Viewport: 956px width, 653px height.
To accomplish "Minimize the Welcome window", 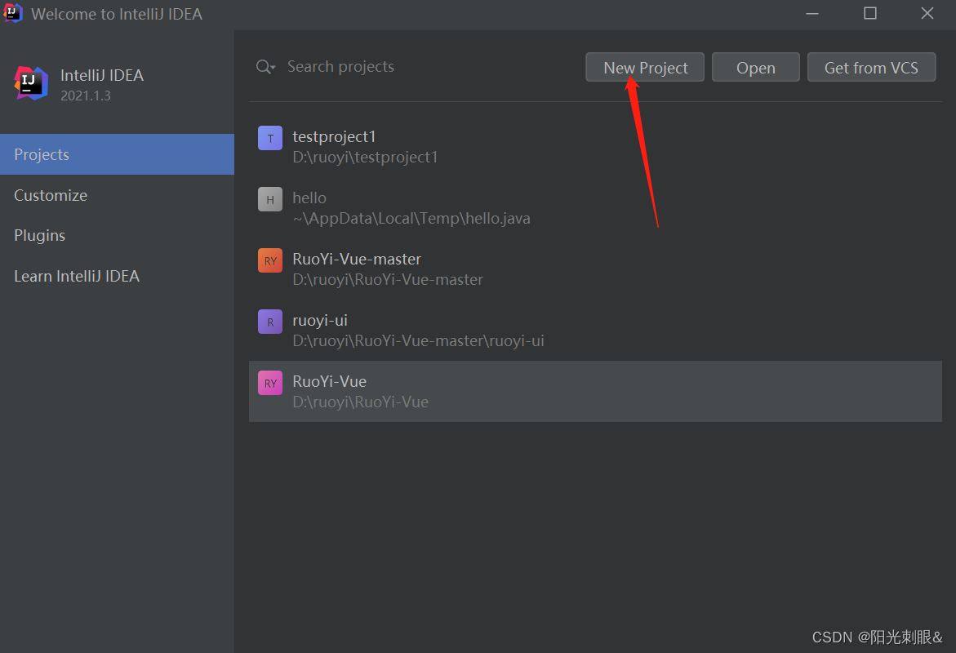I will coord(812,13).
